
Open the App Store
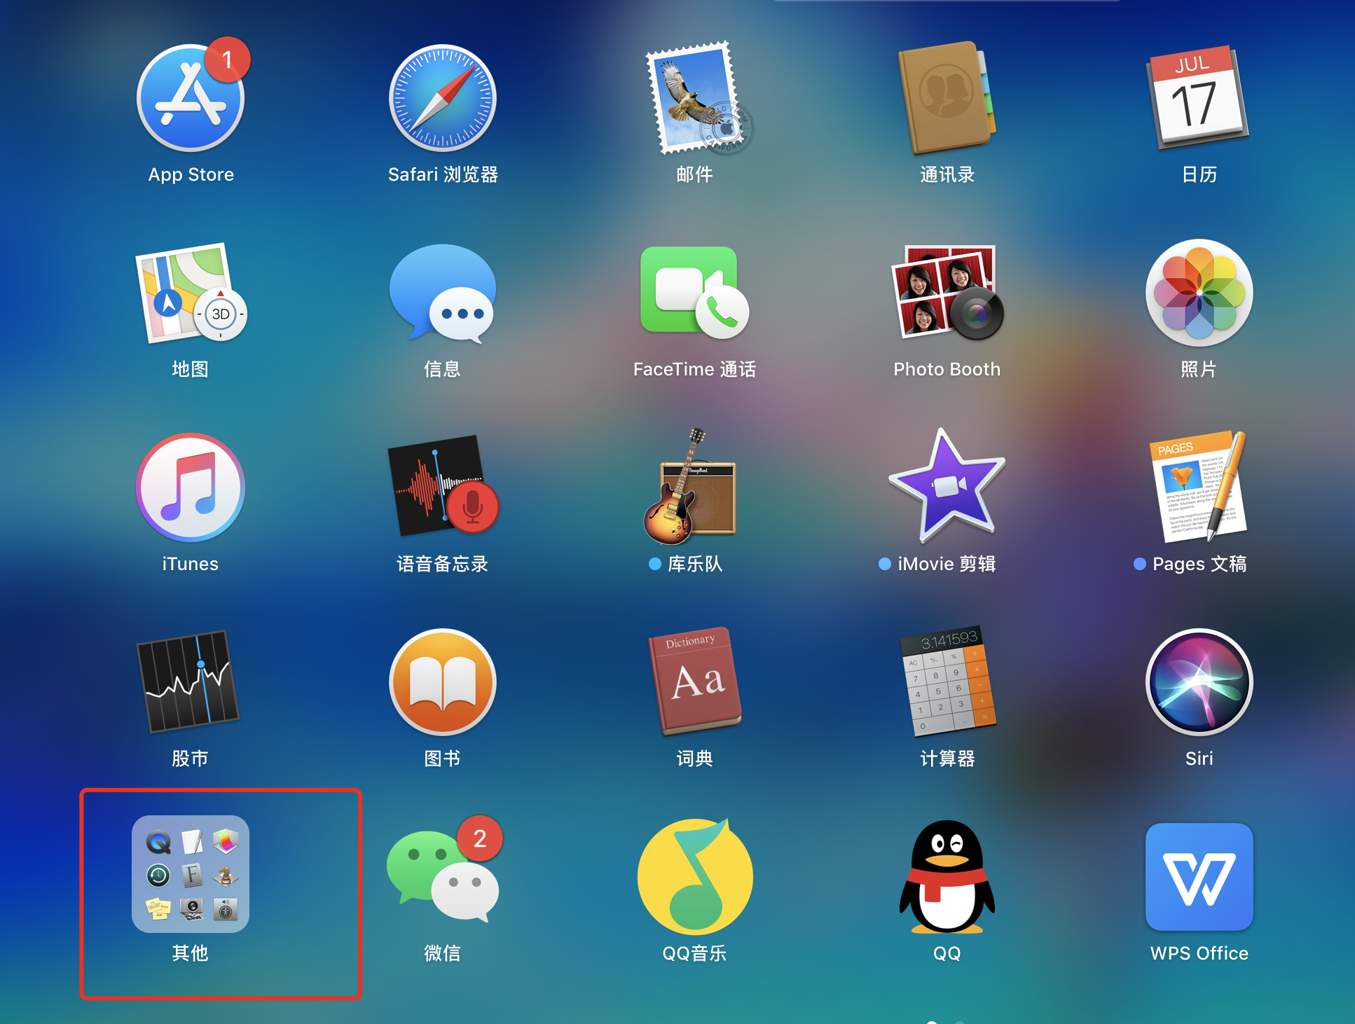click(190, 98)
